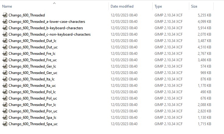This screenshot has height=134, width=224.
Task: Click the icon beside Chango_600_Threaded_a-lower-case-characters
Action: point(5,22)
